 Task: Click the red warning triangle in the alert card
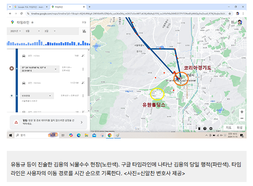click(16, 122)
